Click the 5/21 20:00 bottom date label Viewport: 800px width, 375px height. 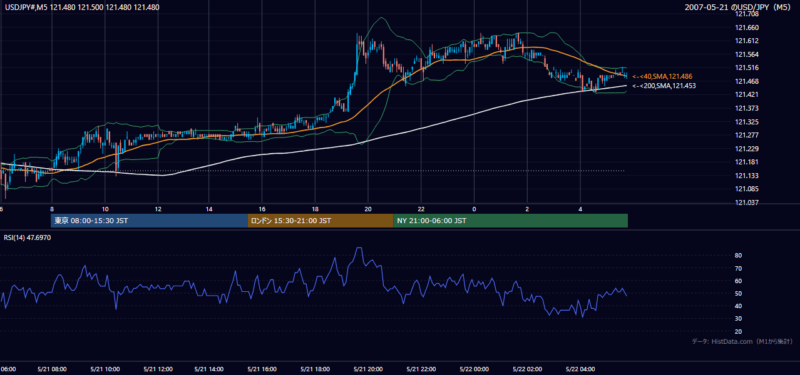368,369
